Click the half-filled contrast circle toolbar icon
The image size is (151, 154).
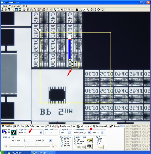pyautogui.click(x=99, y=10)
